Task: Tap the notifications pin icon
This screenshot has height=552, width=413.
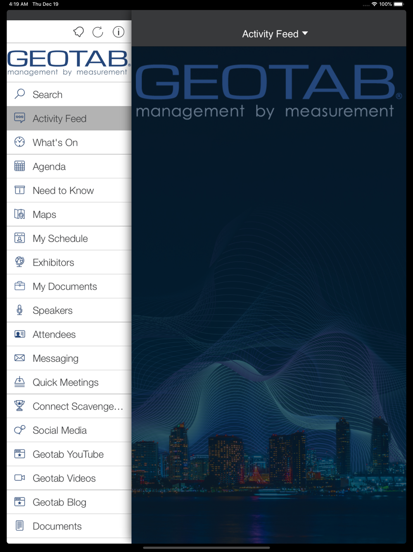Action: (x=78, y=32)
